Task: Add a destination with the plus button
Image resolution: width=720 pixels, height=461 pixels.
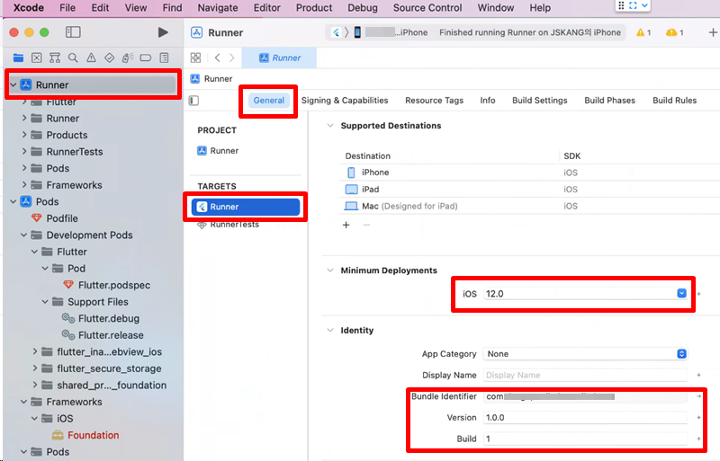Action: pos(346,225)
